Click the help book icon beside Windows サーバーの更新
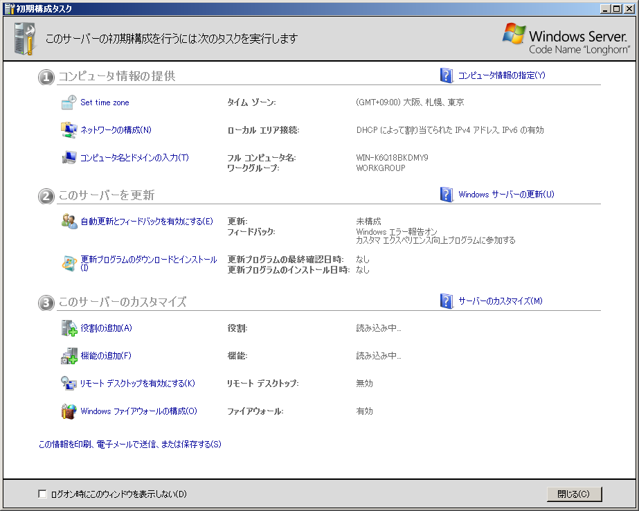Screen dimensions: 639x511 [447, 195]
